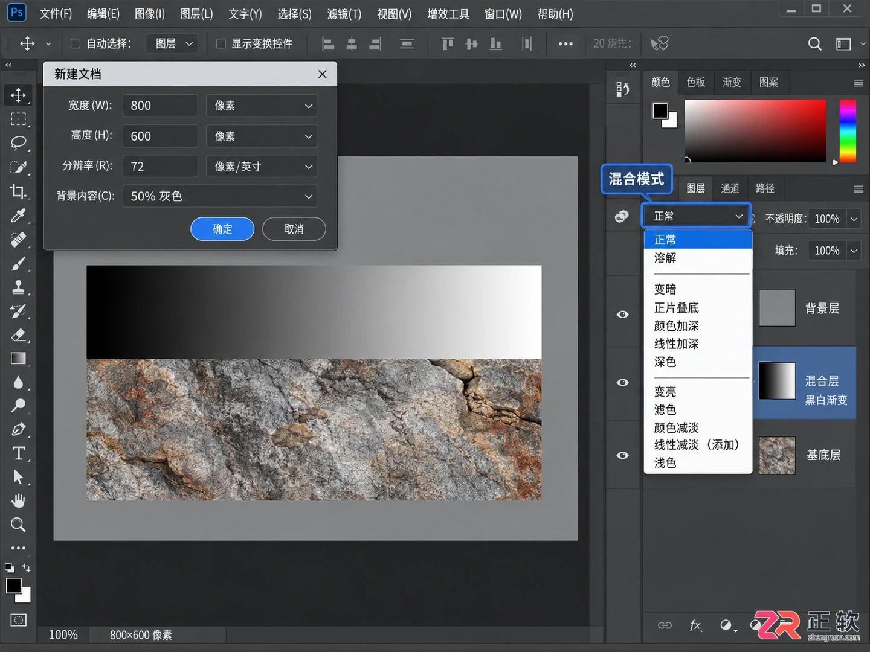
Task: Switch to the 通道 tab
Action: tap(730, 188)
